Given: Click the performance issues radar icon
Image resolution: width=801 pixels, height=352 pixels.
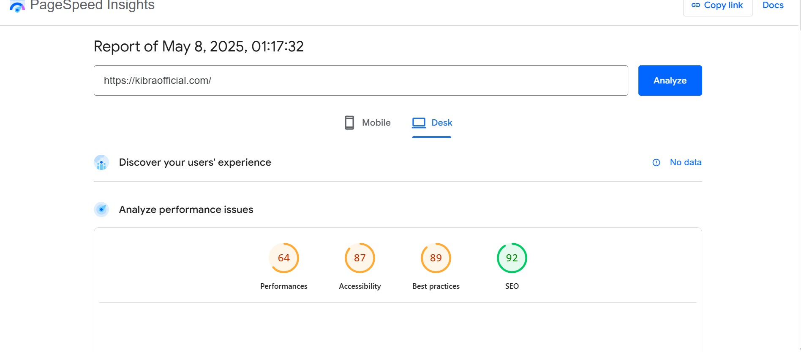Looking at the screenshot, I should pyautogui.click(x=101, y=210).
